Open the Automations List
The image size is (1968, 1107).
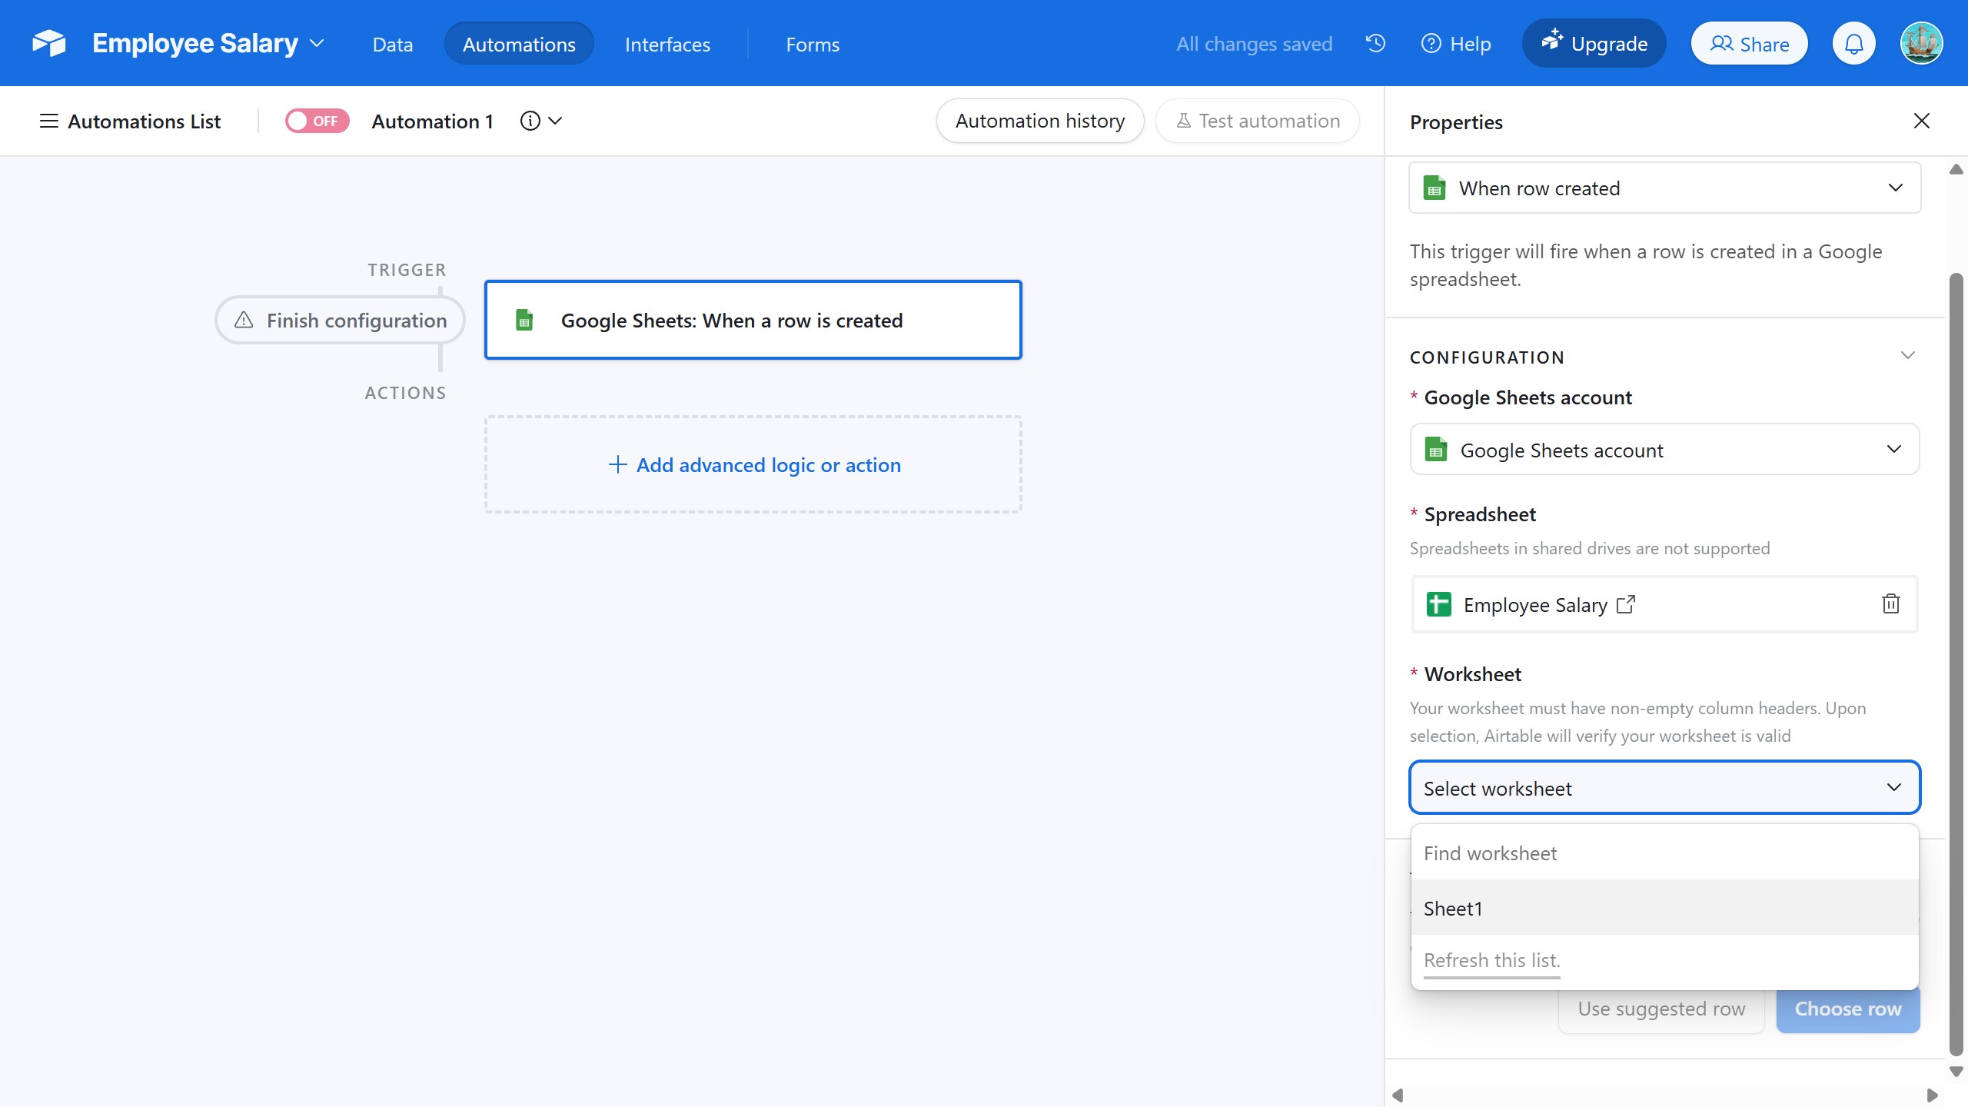130,121
